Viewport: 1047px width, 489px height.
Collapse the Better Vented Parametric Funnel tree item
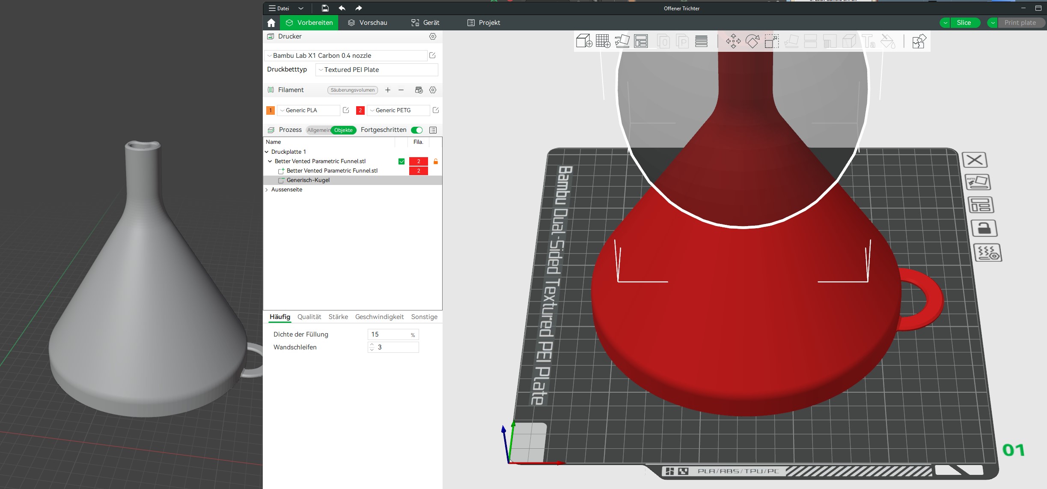click(270, 161)
